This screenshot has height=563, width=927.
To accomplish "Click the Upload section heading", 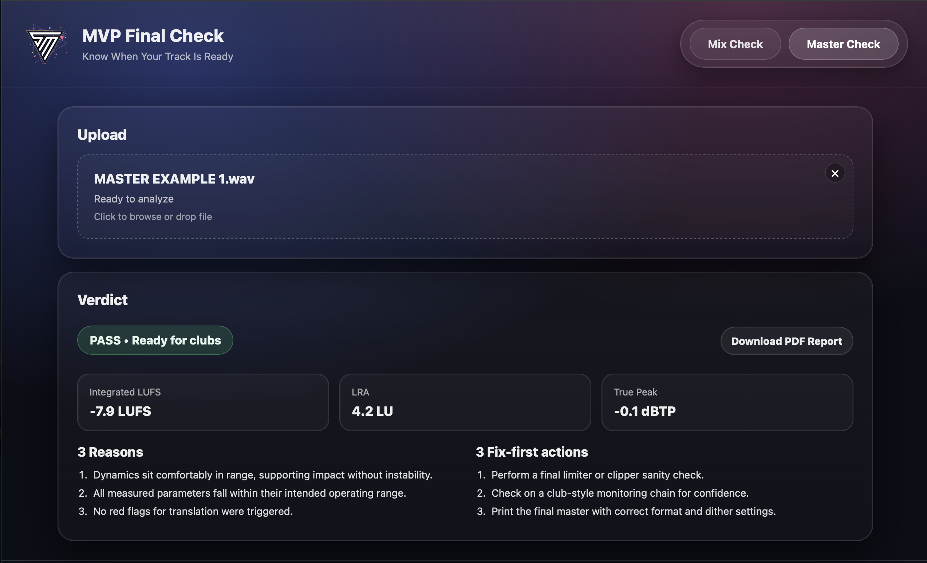I will (x=102, y=135).
